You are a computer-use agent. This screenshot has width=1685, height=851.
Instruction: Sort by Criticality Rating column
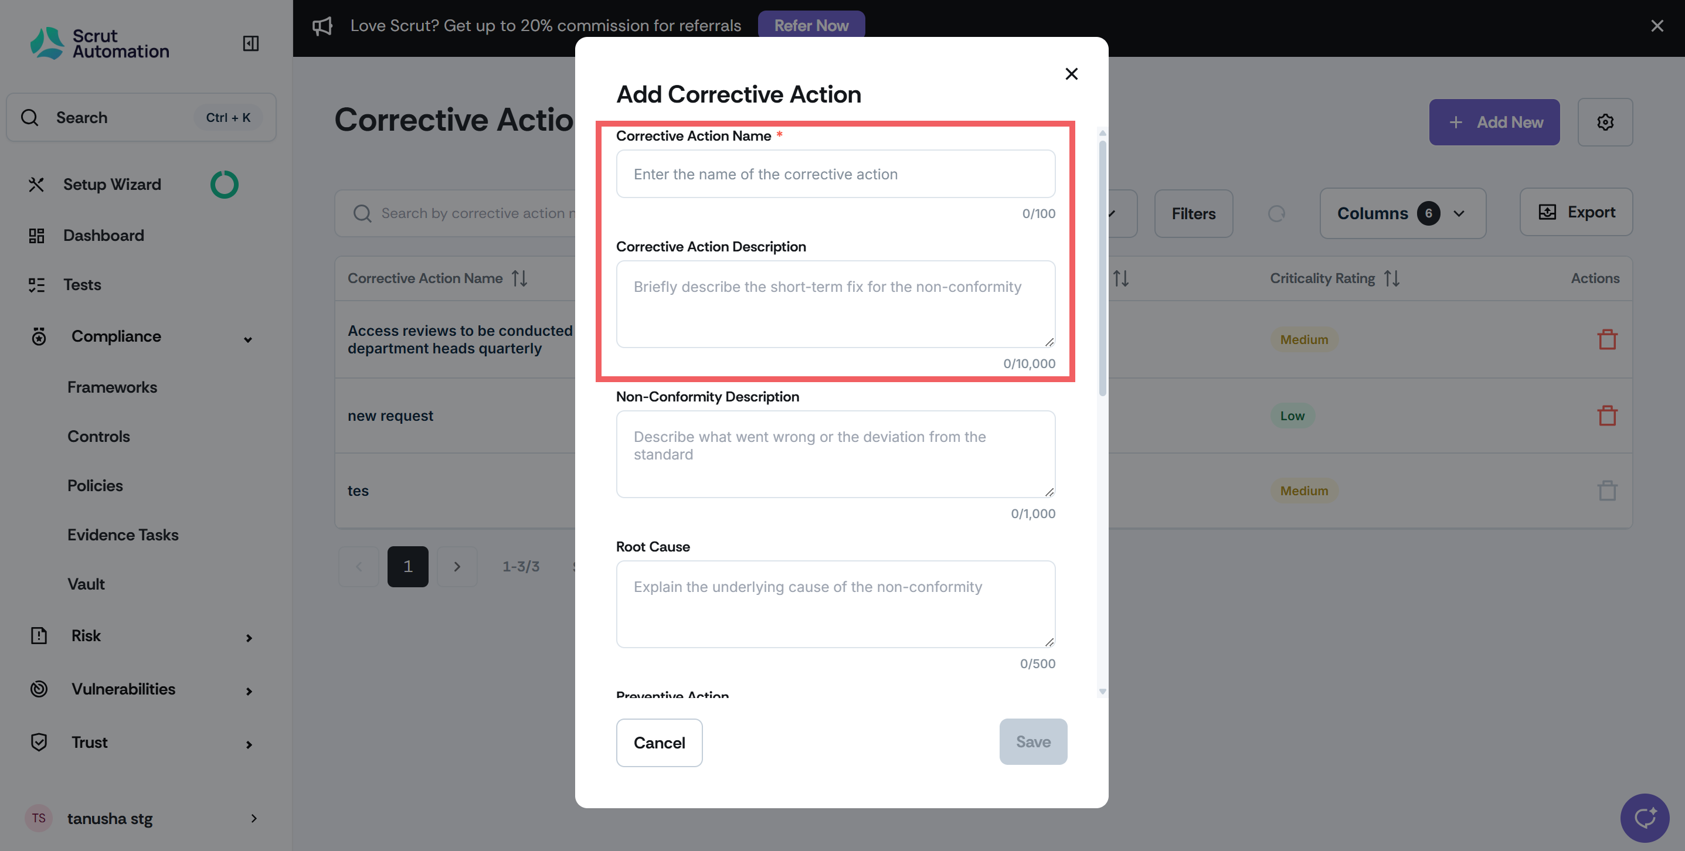[1391, 278]
